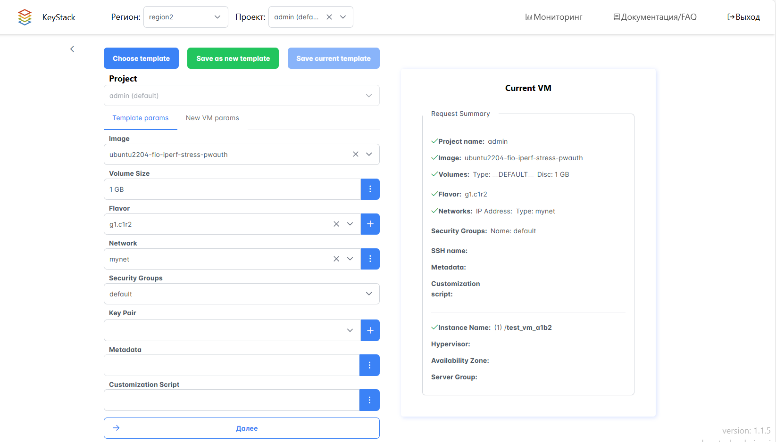Open Volume Size options three-dot button
The width and height of the screenshot is (776, 442).
pyautogui.click(x=370, y=189)
